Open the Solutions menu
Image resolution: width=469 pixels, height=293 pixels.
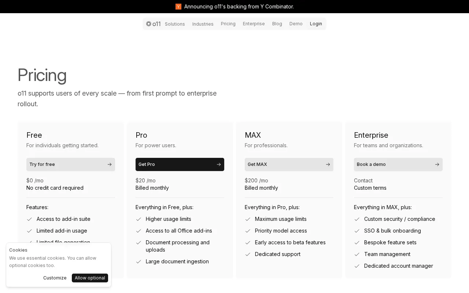point(175,24)
